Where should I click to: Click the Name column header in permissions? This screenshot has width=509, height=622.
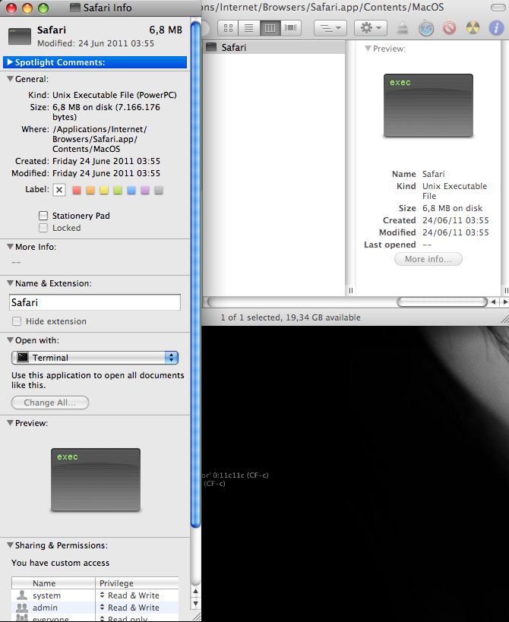[53, 583]
